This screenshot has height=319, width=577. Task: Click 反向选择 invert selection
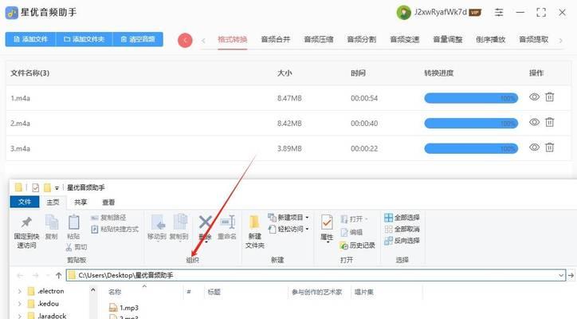point(402,241)
